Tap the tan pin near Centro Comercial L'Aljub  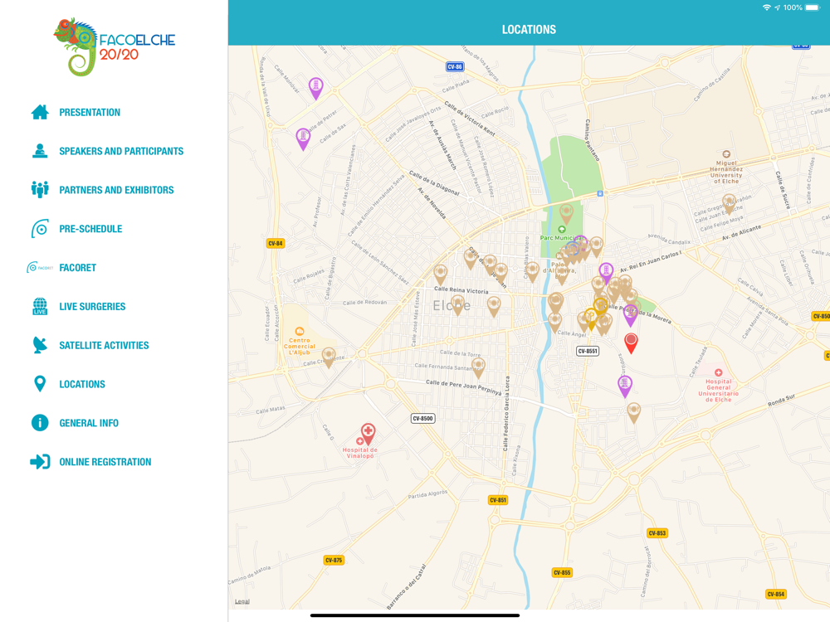click(329, 357)
